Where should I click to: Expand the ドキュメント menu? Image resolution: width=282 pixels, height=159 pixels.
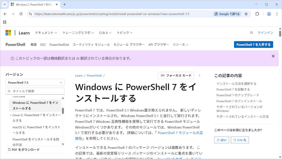click(46, 33)
